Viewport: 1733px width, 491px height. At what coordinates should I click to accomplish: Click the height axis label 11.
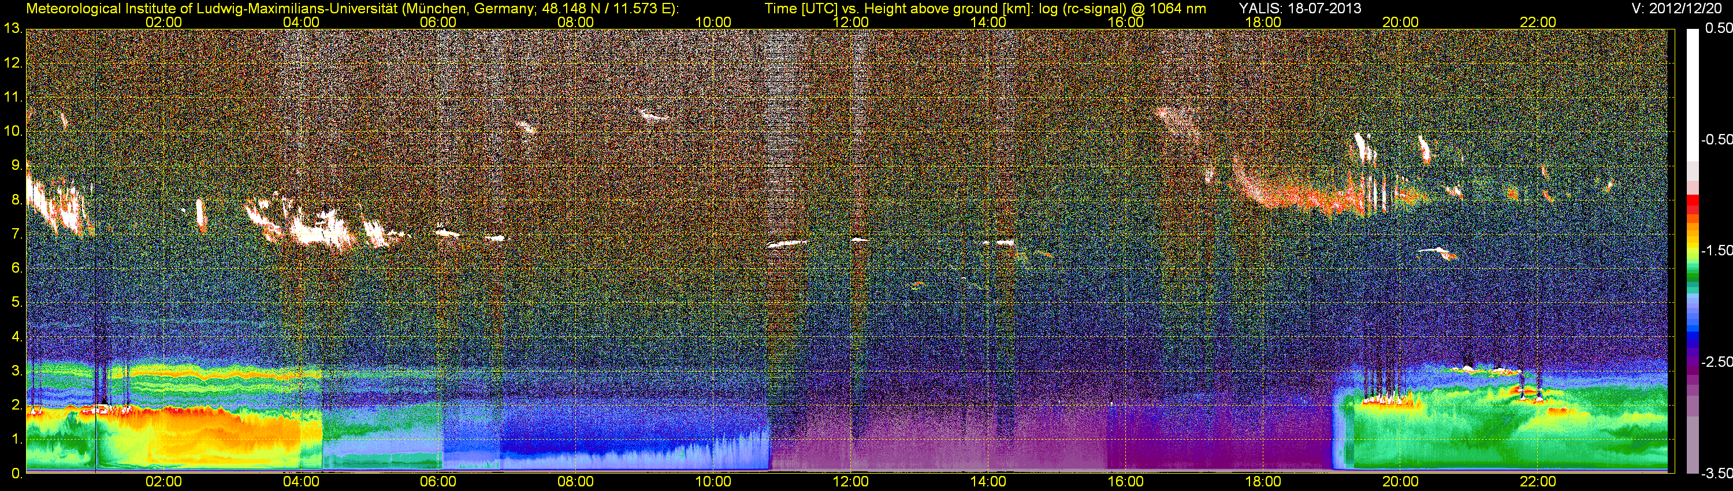(x=13, y=98)
